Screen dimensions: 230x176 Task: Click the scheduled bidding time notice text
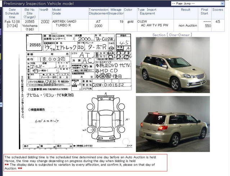(85, 163)
